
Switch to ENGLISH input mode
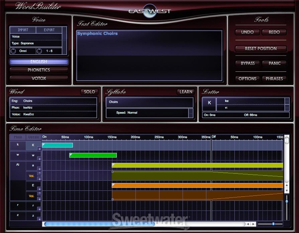click(x=39, y=61)
